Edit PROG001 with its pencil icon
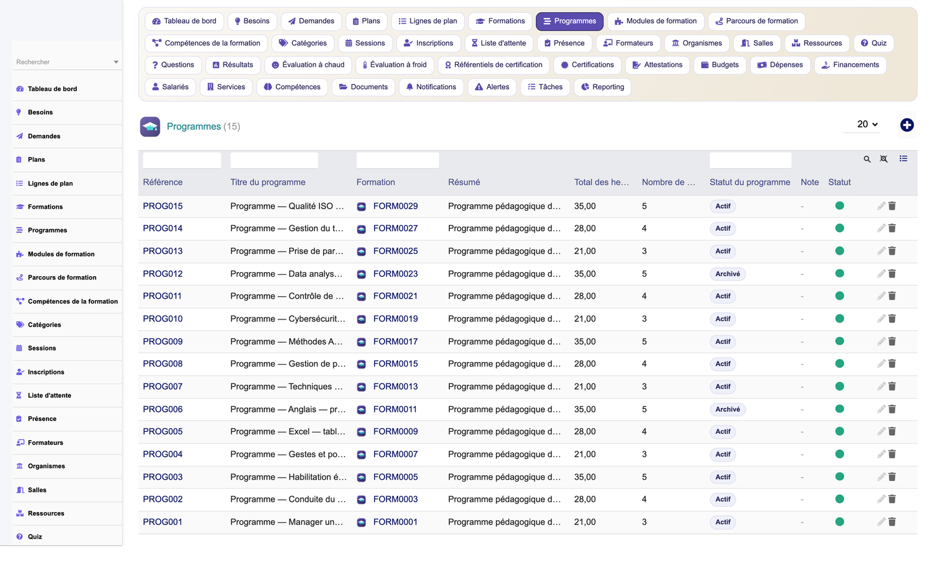 tap(881, 522)
